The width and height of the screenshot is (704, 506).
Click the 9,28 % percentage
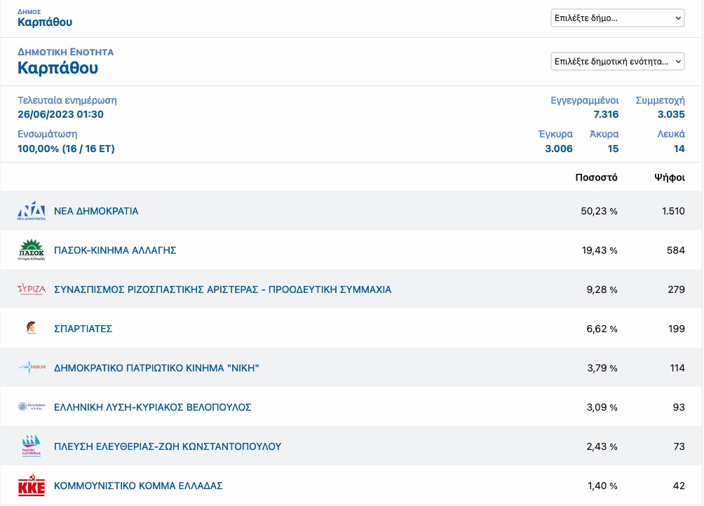602,289
